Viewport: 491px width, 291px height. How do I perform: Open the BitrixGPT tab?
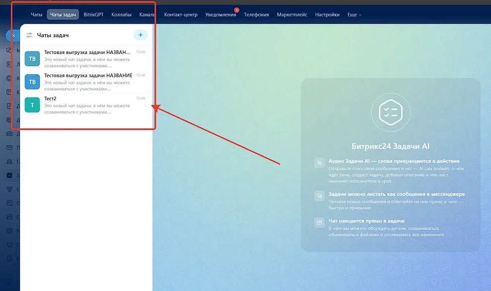coord(93,15)
